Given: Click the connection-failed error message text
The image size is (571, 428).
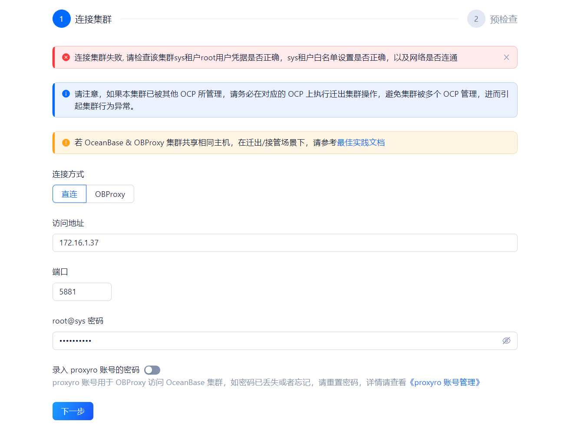Looking at the screenshot, I should coord(266,57).
